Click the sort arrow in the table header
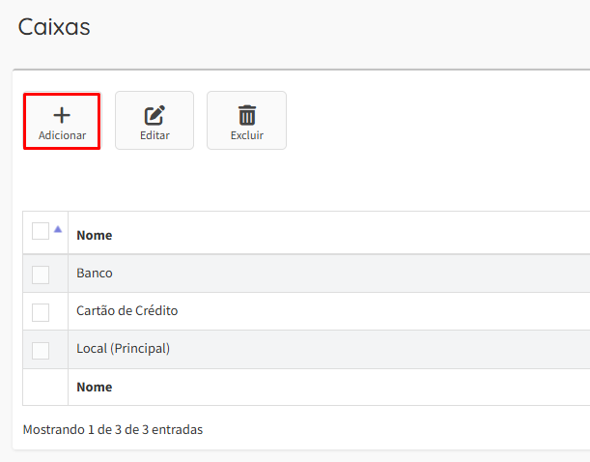 click(58, 229)
